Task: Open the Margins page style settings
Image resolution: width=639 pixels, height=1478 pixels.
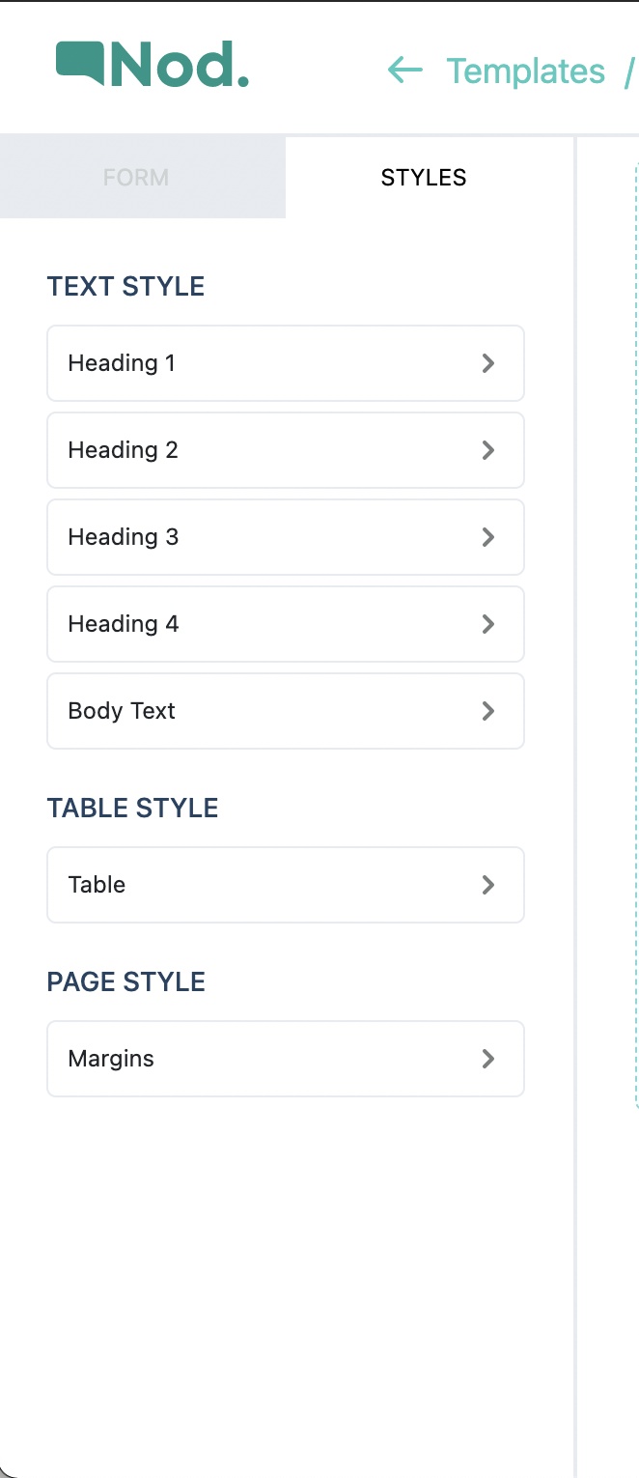Action: (x=286, y=1059)
